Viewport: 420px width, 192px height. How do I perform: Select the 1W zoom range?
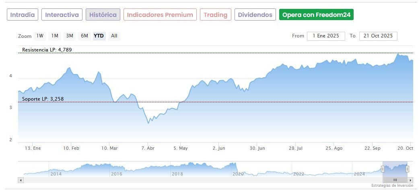click(40, 36)
